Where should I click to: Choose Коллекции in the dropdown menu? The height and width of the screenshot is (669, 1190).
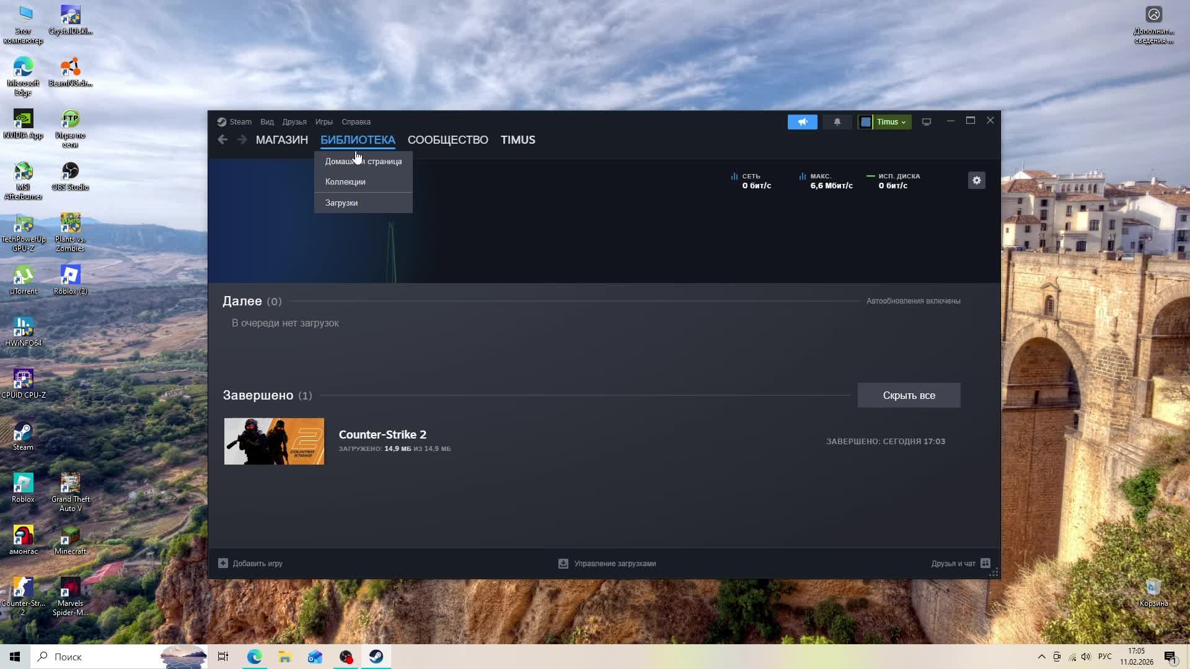point(345,181)
